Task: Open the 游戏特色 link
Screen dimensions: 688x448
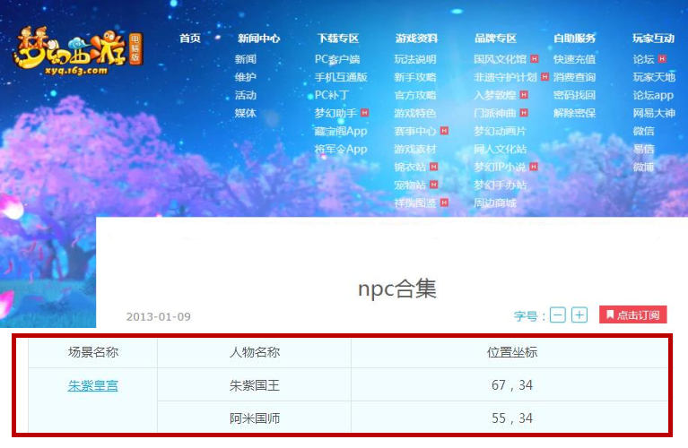Action: pos(415,113)
